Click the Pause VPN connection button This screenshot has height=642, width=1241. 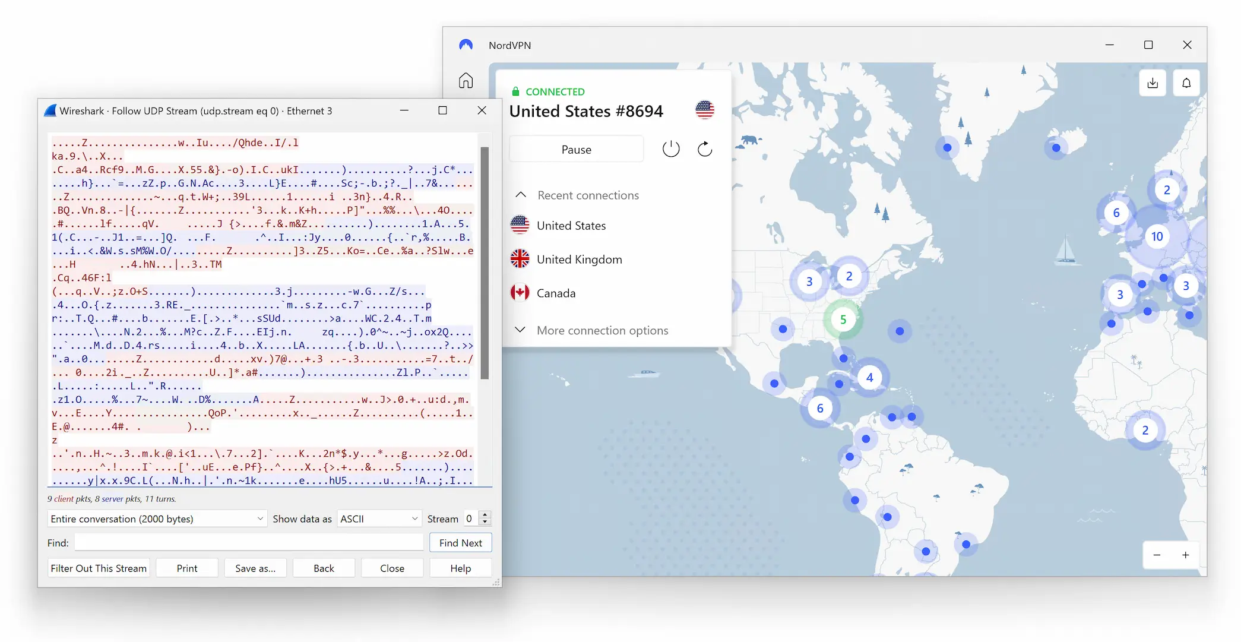577,148
